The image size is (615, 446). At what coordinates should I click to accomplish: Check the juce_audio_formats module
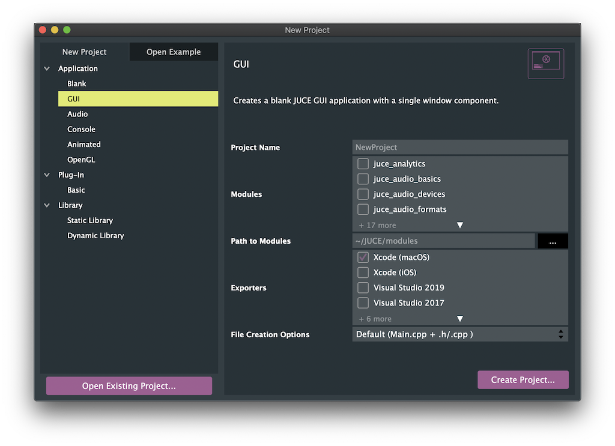(x=363, y=209)
